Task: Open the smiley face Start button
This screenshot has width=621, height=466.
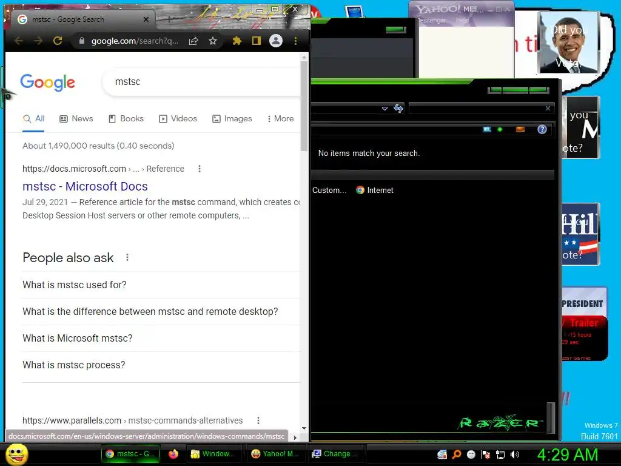Action: coord(17,454)
